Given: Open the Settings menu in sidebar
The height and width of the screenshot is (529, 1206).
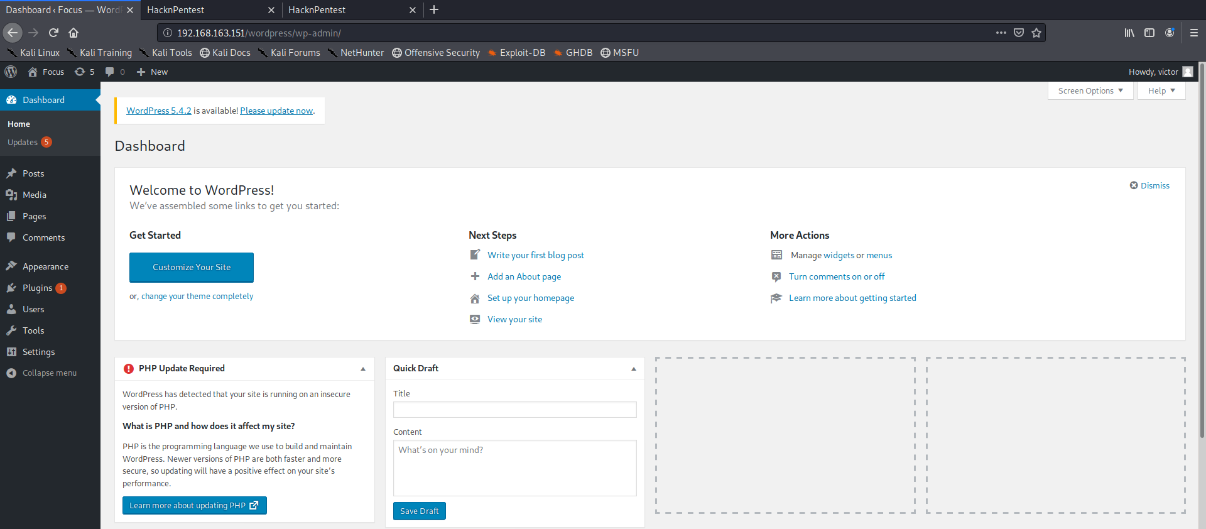Looking at the screenshot, I should point(50,352).
